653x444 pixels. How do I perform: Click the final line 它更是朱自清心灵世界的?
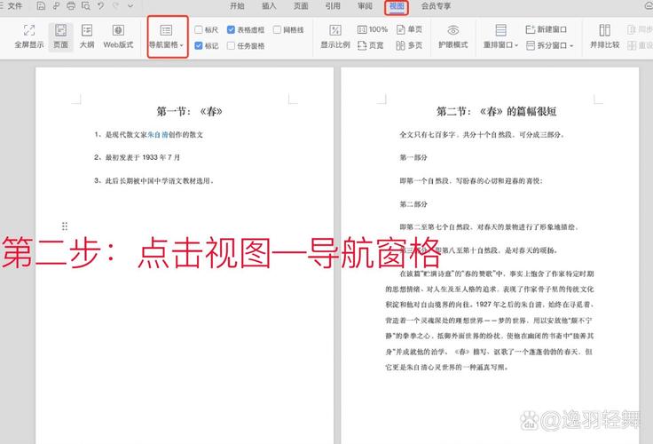click(x=446, y=368)
